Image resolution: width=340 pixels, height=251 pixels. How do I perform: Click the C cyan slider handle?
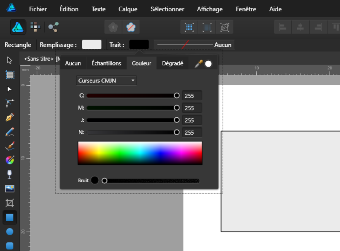click(x=177, y=95)
